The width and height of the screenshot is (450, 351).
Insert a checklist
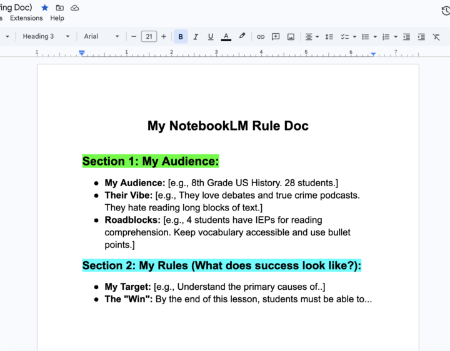(x=344, y=37)
